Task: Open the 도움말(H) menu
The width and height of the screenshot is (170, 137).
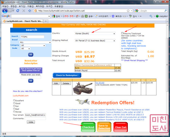Action: (59, 6)
